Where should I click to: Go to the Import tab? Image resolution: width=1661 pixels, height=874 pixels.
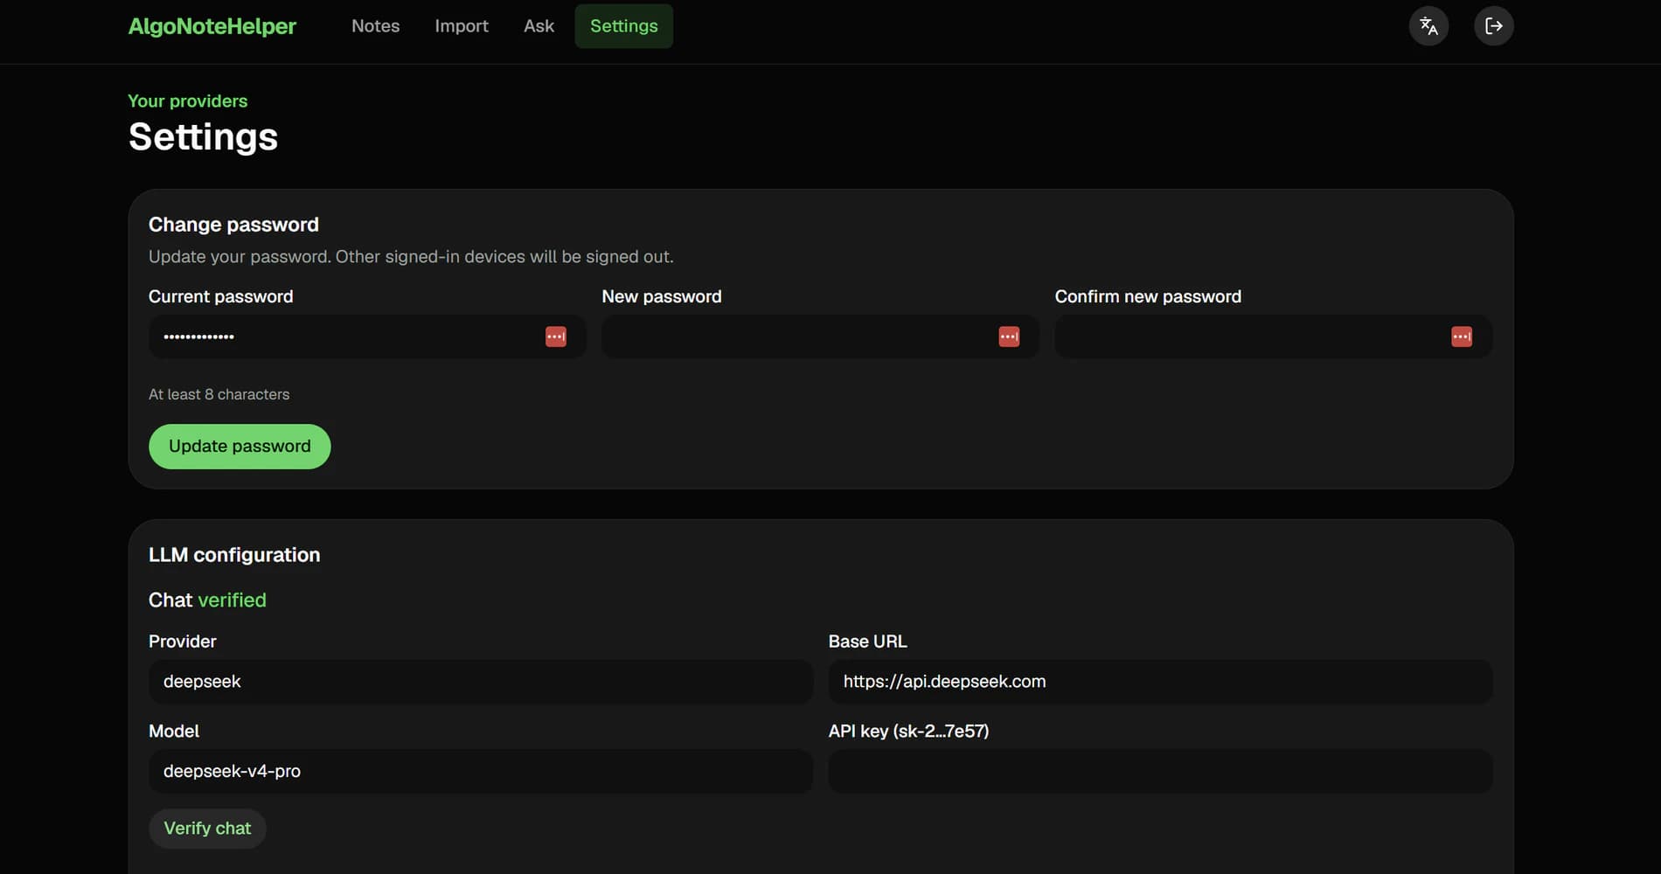462,26
